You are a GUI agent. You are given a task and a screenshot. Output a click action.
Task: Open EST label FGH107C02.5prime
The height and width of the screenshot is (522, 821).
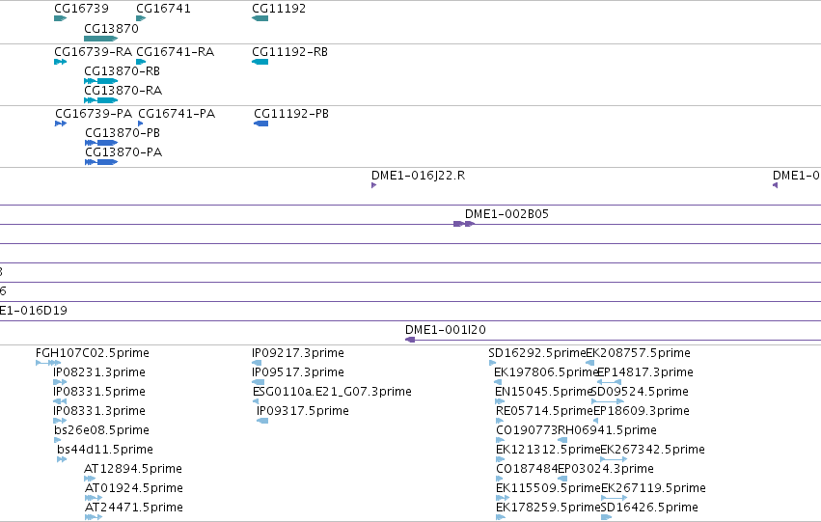coord(93,353)
